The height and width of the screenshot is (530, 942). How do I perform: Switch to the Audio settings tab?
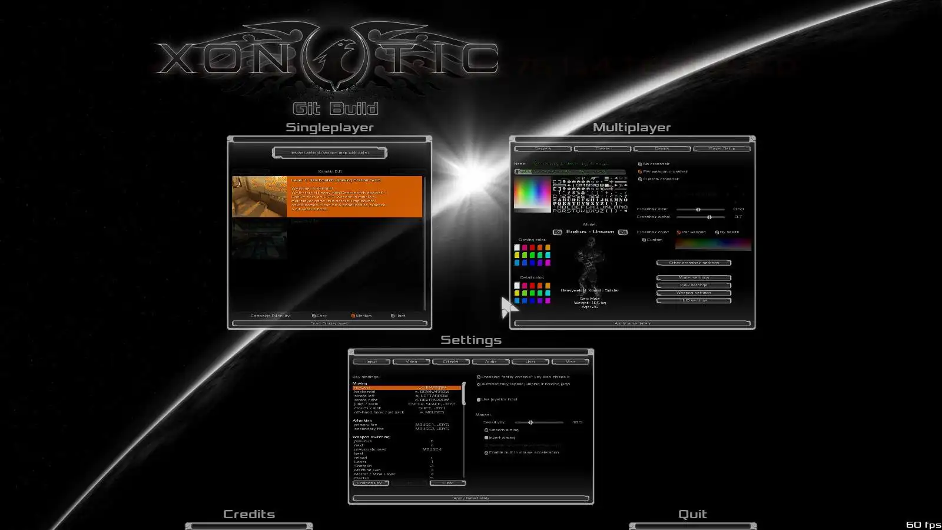[491, 362]
